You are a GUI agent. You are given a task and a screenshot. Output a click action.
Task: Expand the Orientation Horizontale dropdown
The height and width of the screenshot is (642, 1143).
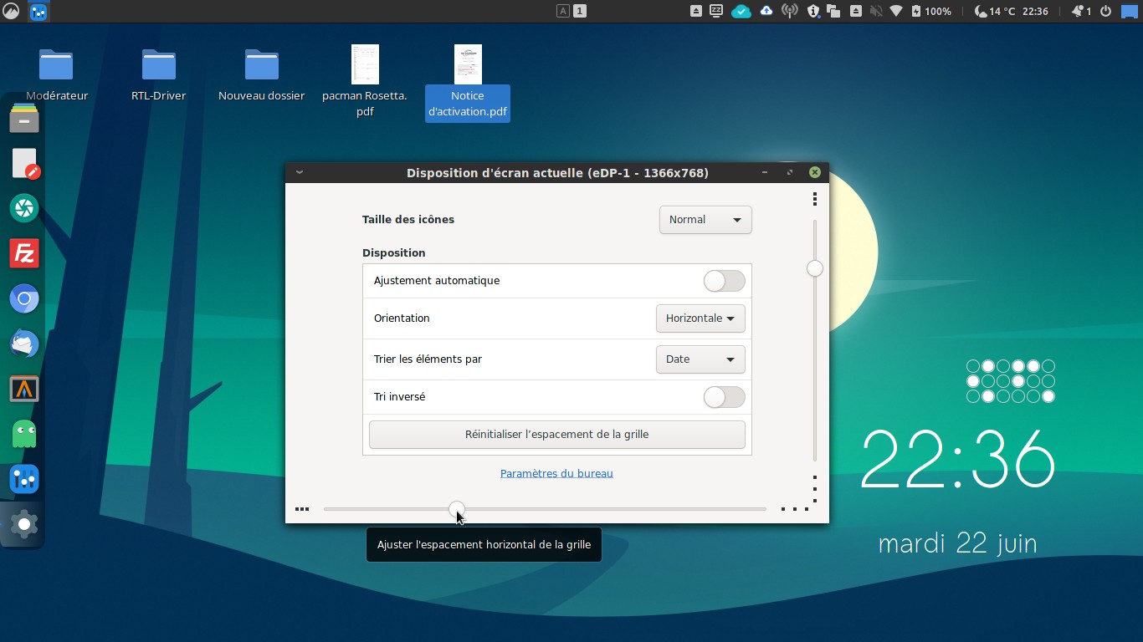(x=700, y=318)
